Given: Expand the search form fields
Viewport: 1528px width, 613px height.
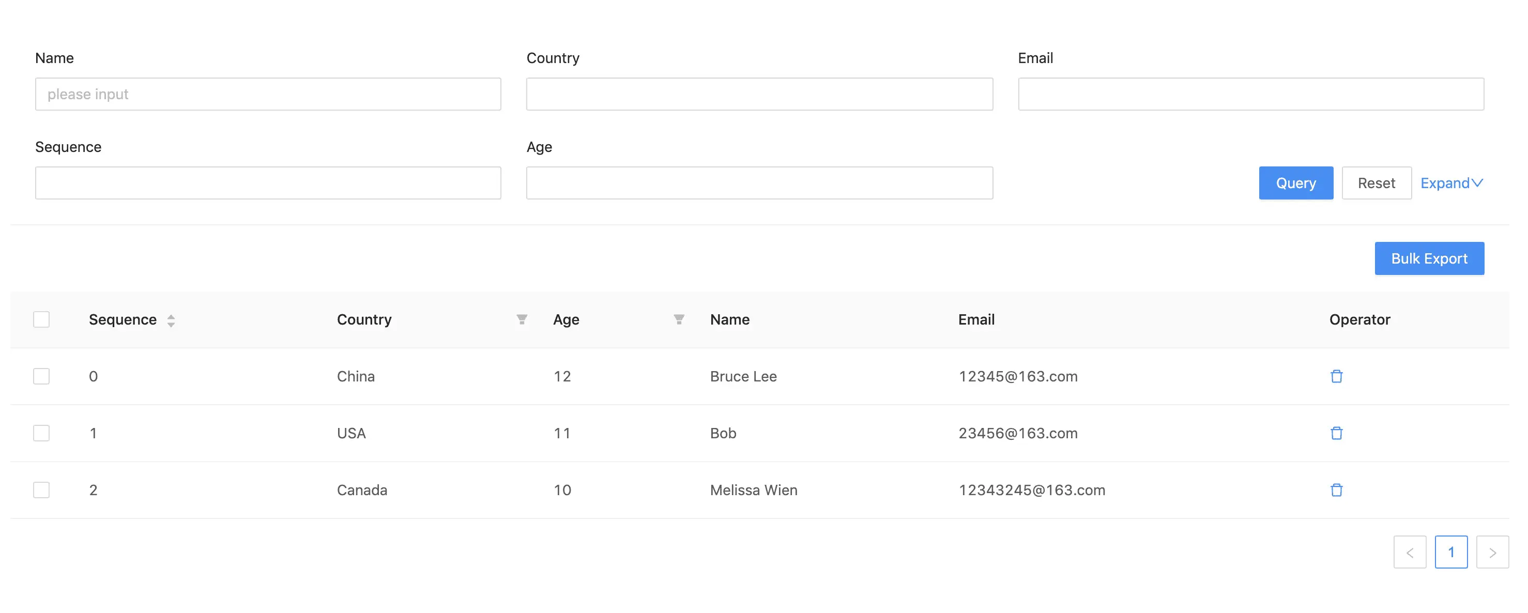Looking at the screenshot, I should coord(1451,183).
